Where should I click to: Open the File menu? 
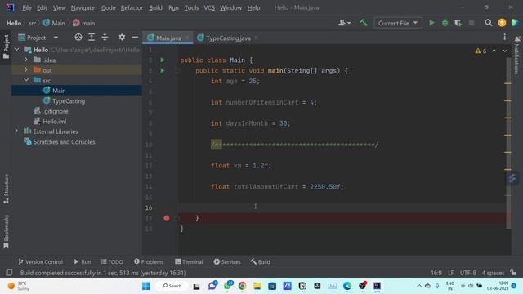point(26,7)
